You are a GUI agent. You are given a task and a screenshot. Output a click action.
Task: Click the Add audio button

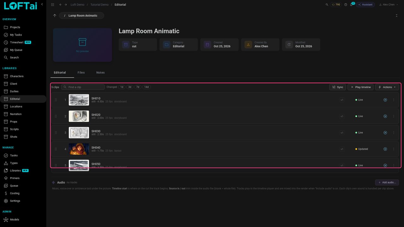pos(387,182)
